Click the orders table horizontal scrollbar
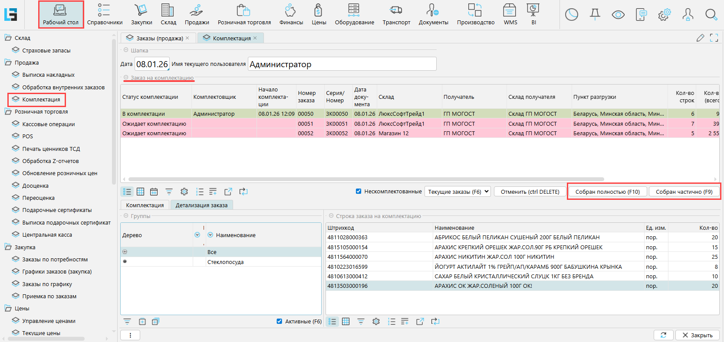 [x=366, y=179]
